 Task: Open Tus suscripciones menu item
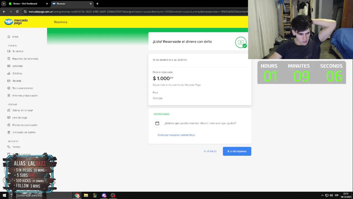click(22, 88)
